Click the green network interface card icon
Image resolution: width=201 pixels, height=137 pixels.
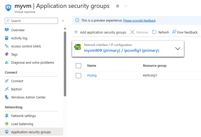coord(78,47)
